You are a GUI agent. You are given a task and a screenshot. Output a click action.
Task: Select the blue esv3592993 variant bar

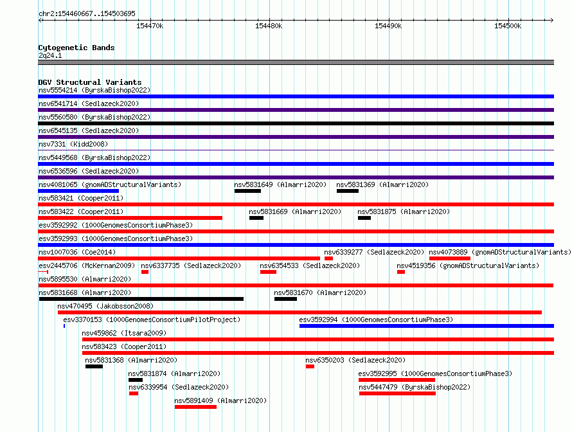click(296, 245)
